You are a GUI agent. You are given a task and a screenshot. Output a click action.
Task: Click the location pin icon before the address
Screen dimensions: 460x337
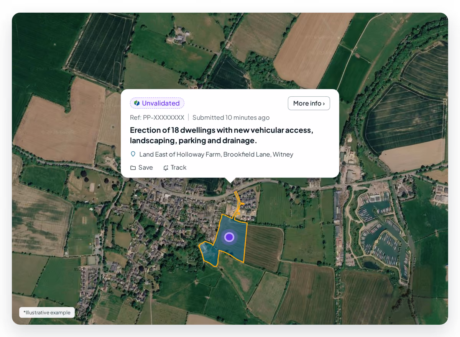click(x=133, y=154)
